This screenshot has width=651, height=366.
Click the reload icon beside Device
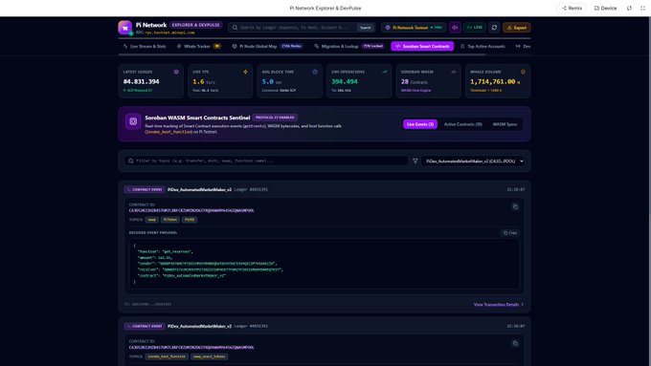coord(629,8)
